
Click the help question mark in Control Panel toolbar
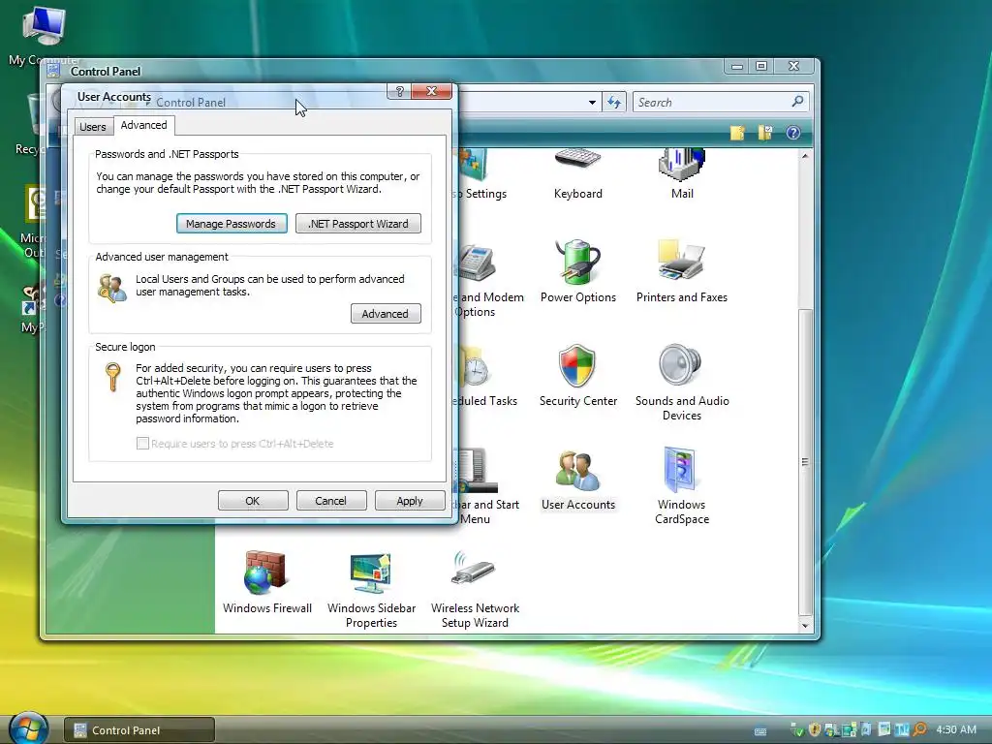[792, 133]
